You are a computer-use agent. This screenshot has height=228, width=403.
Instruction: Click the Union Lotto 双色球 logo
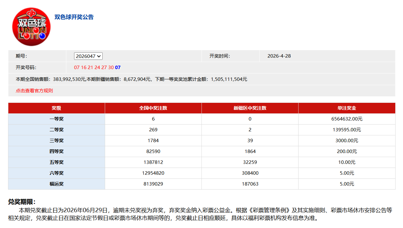(31, 27)
